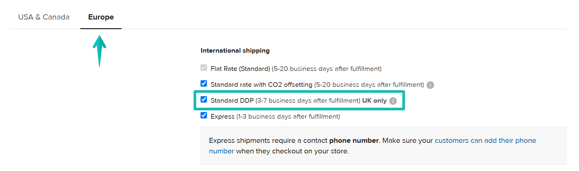Viewport: 579px width, 171px height.
Task: Click the Express option label text
Action: 222,116
